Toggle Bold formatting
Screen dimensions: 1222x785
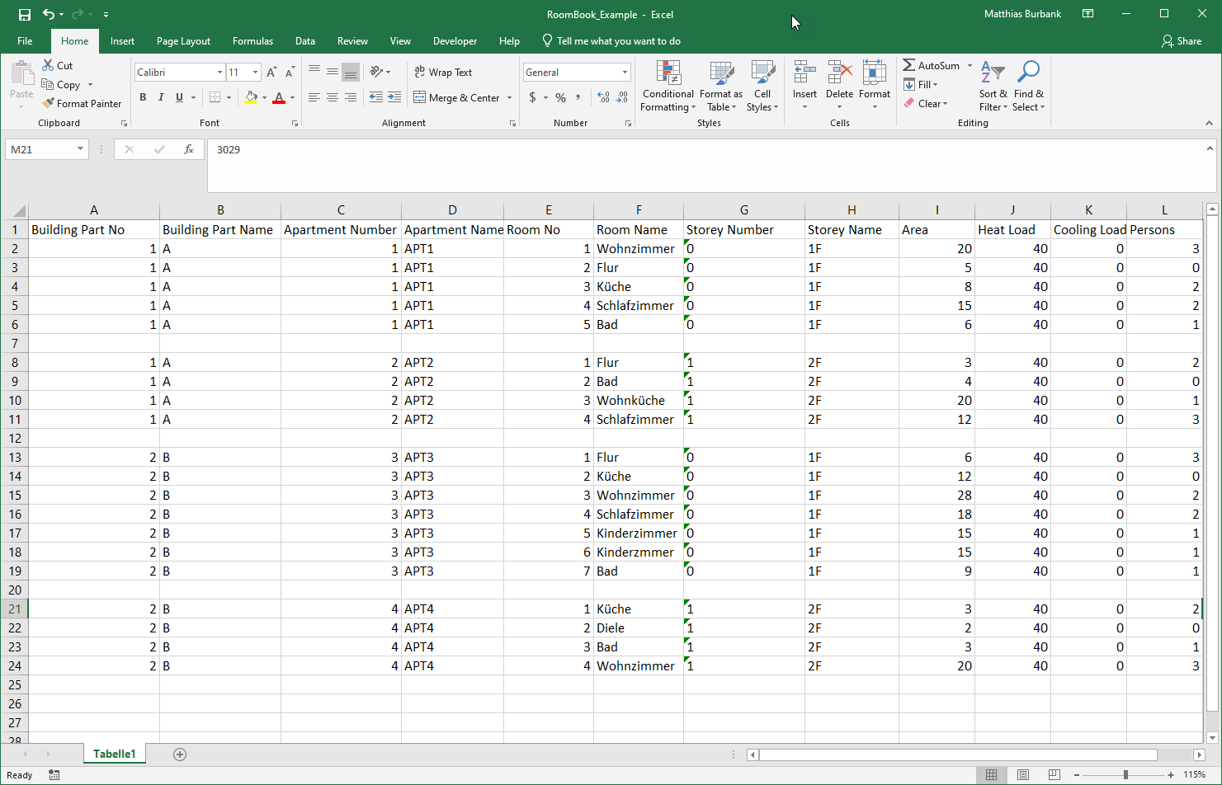click(x=143, y=97)
